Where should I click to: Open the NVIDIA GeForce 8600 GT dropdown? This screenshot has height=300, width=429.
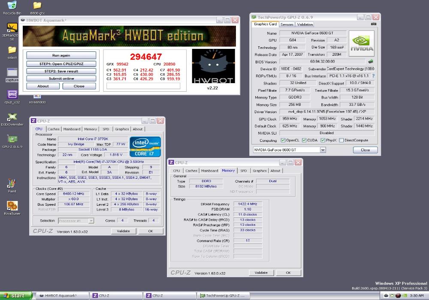coord(323,150)
